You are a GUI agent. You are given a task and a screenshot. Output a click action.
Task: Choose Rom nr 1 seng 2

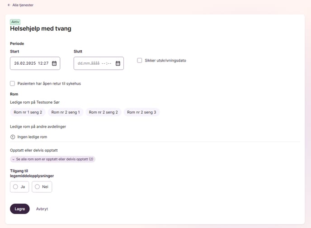click(x=28, y=112)
